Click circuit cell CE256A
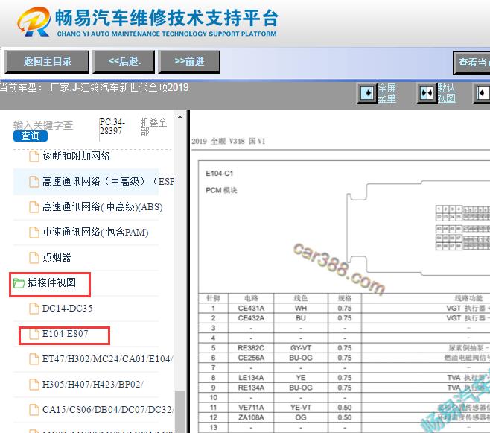Viewport: 490px width, 433px height. (251, 358)
